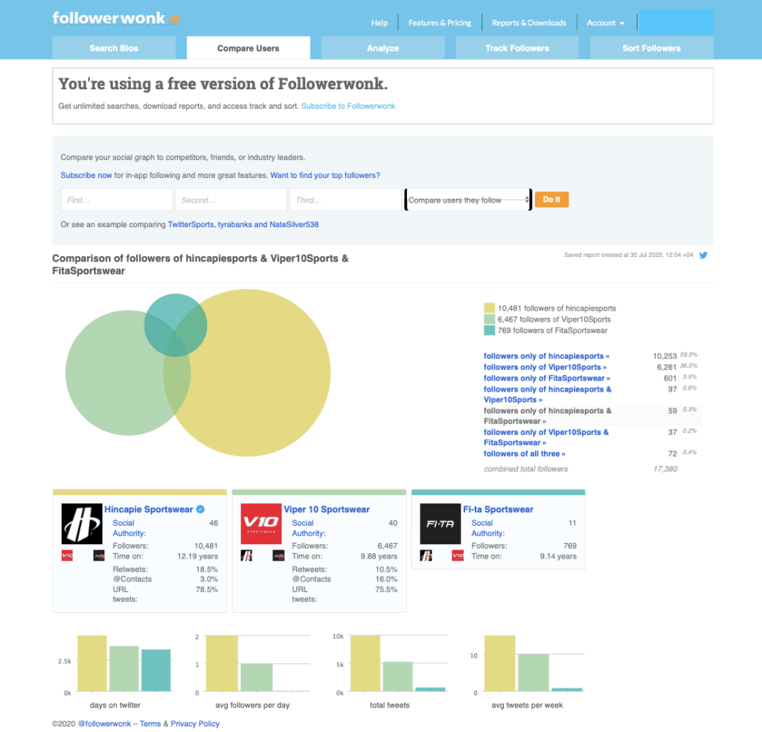Open Reports & Downloads
The height and width of the screenshot is (732, 762).
(529, 23)
